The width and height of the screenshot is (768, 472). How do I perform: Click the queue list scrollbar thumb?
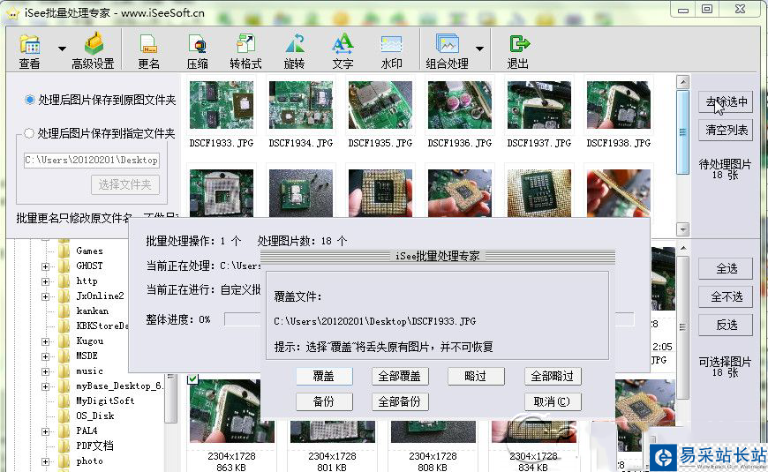pyautogui.click(x=682, y=132)
